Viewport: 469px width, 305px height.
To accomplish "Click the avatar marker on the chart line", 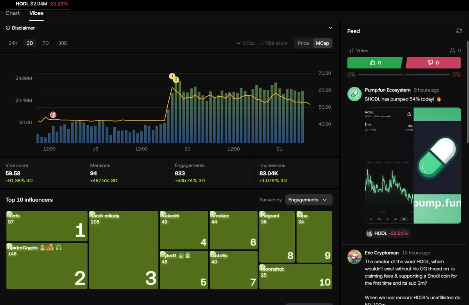I will [54, 115].
